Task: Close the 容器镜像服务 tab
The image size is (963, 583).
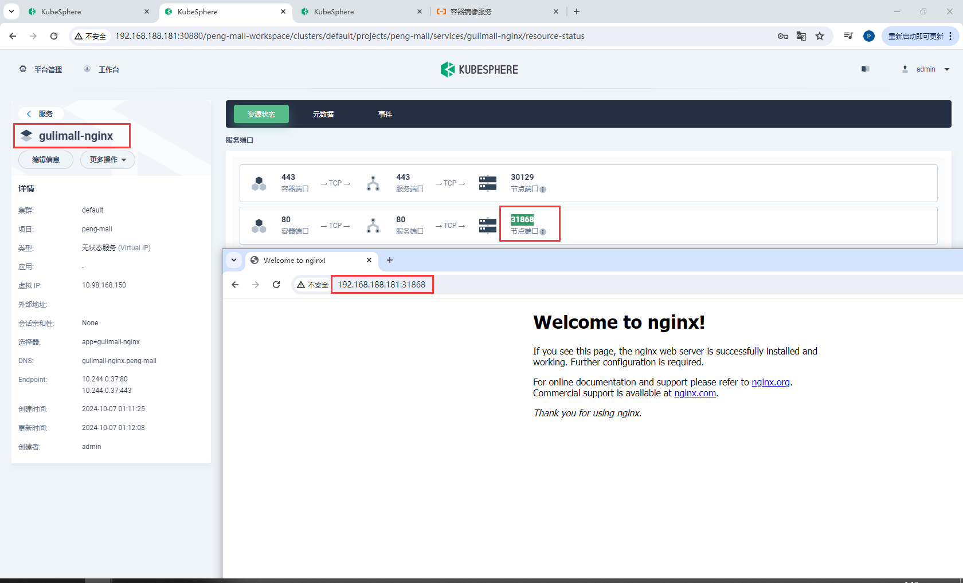Action: coord(556,11)
